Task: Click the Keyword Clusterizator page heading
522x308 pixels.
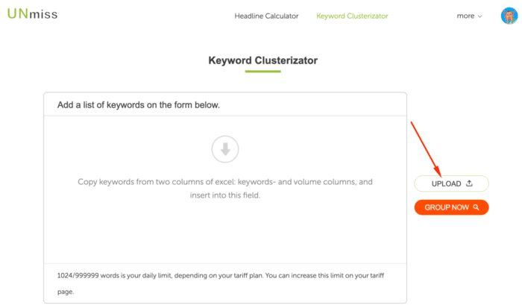Action: [x=263, y=60]
